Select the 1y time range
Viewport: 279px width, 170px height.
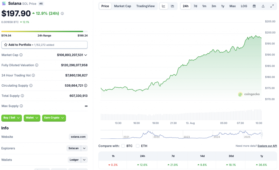[223, 6]
